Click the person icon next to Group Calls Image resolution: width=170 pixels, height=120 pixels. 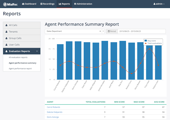click(7, 38)
